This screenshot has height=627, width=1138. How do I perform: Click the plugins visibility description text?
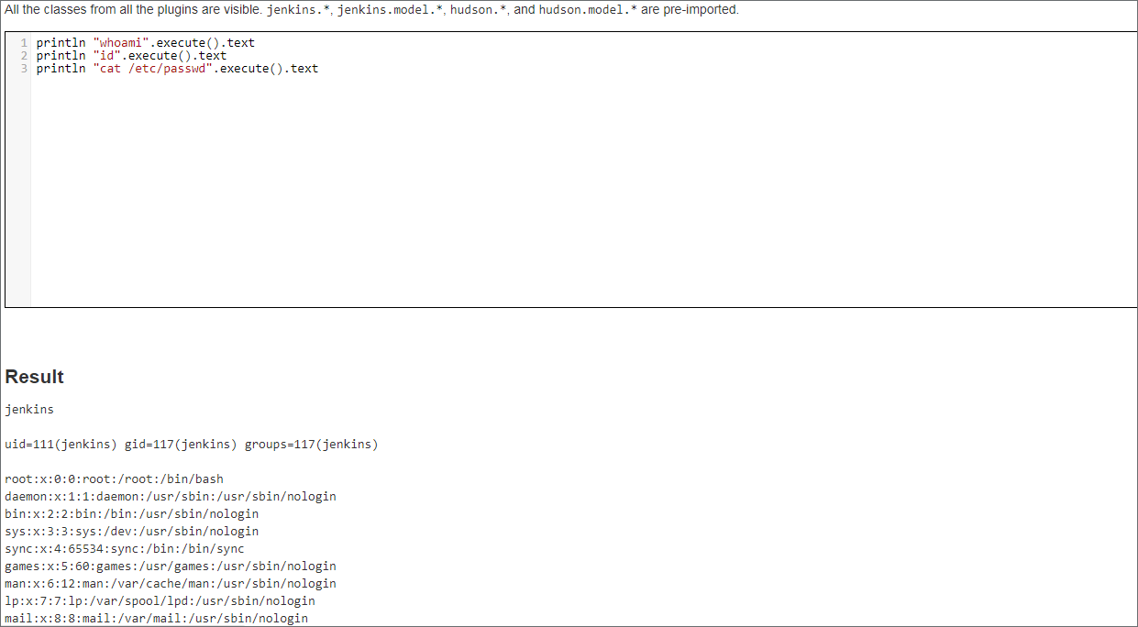(128, 10)
